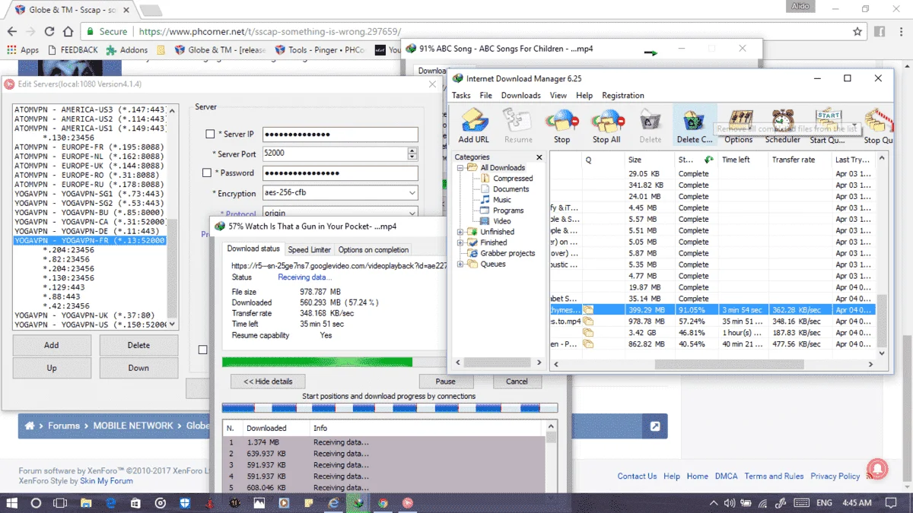Click the home icon in the forum breadcrumb
Image resolution: width=913 pixels, height=513 pixels.
click(x=30, y=426)
